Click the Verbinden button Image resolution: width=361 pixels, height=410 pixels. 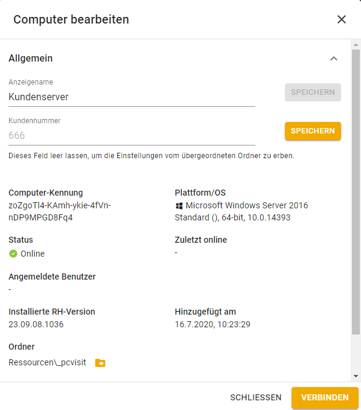point(325,398)
